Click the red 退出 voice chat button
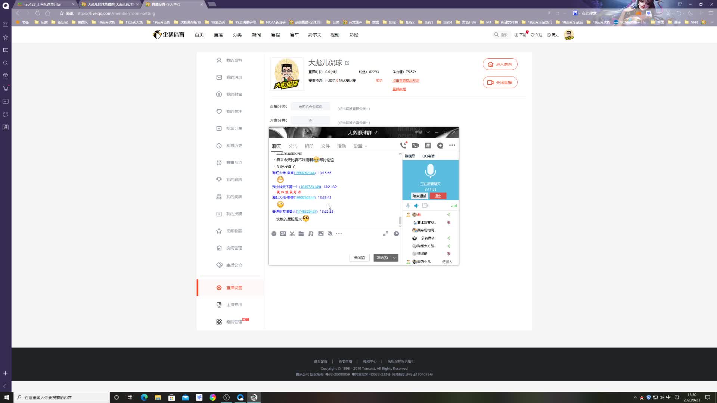Image resolution: width=717 pixels, height=403 pixels. point(438,196)
